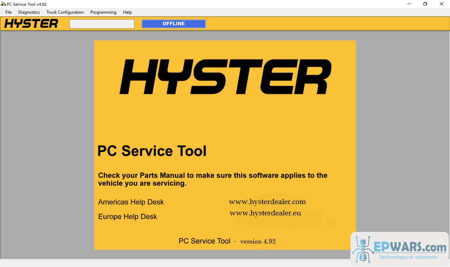Open the www.hysterdealer.eu link
Viewport: 450px width, 267px height.
pos(265,213)
